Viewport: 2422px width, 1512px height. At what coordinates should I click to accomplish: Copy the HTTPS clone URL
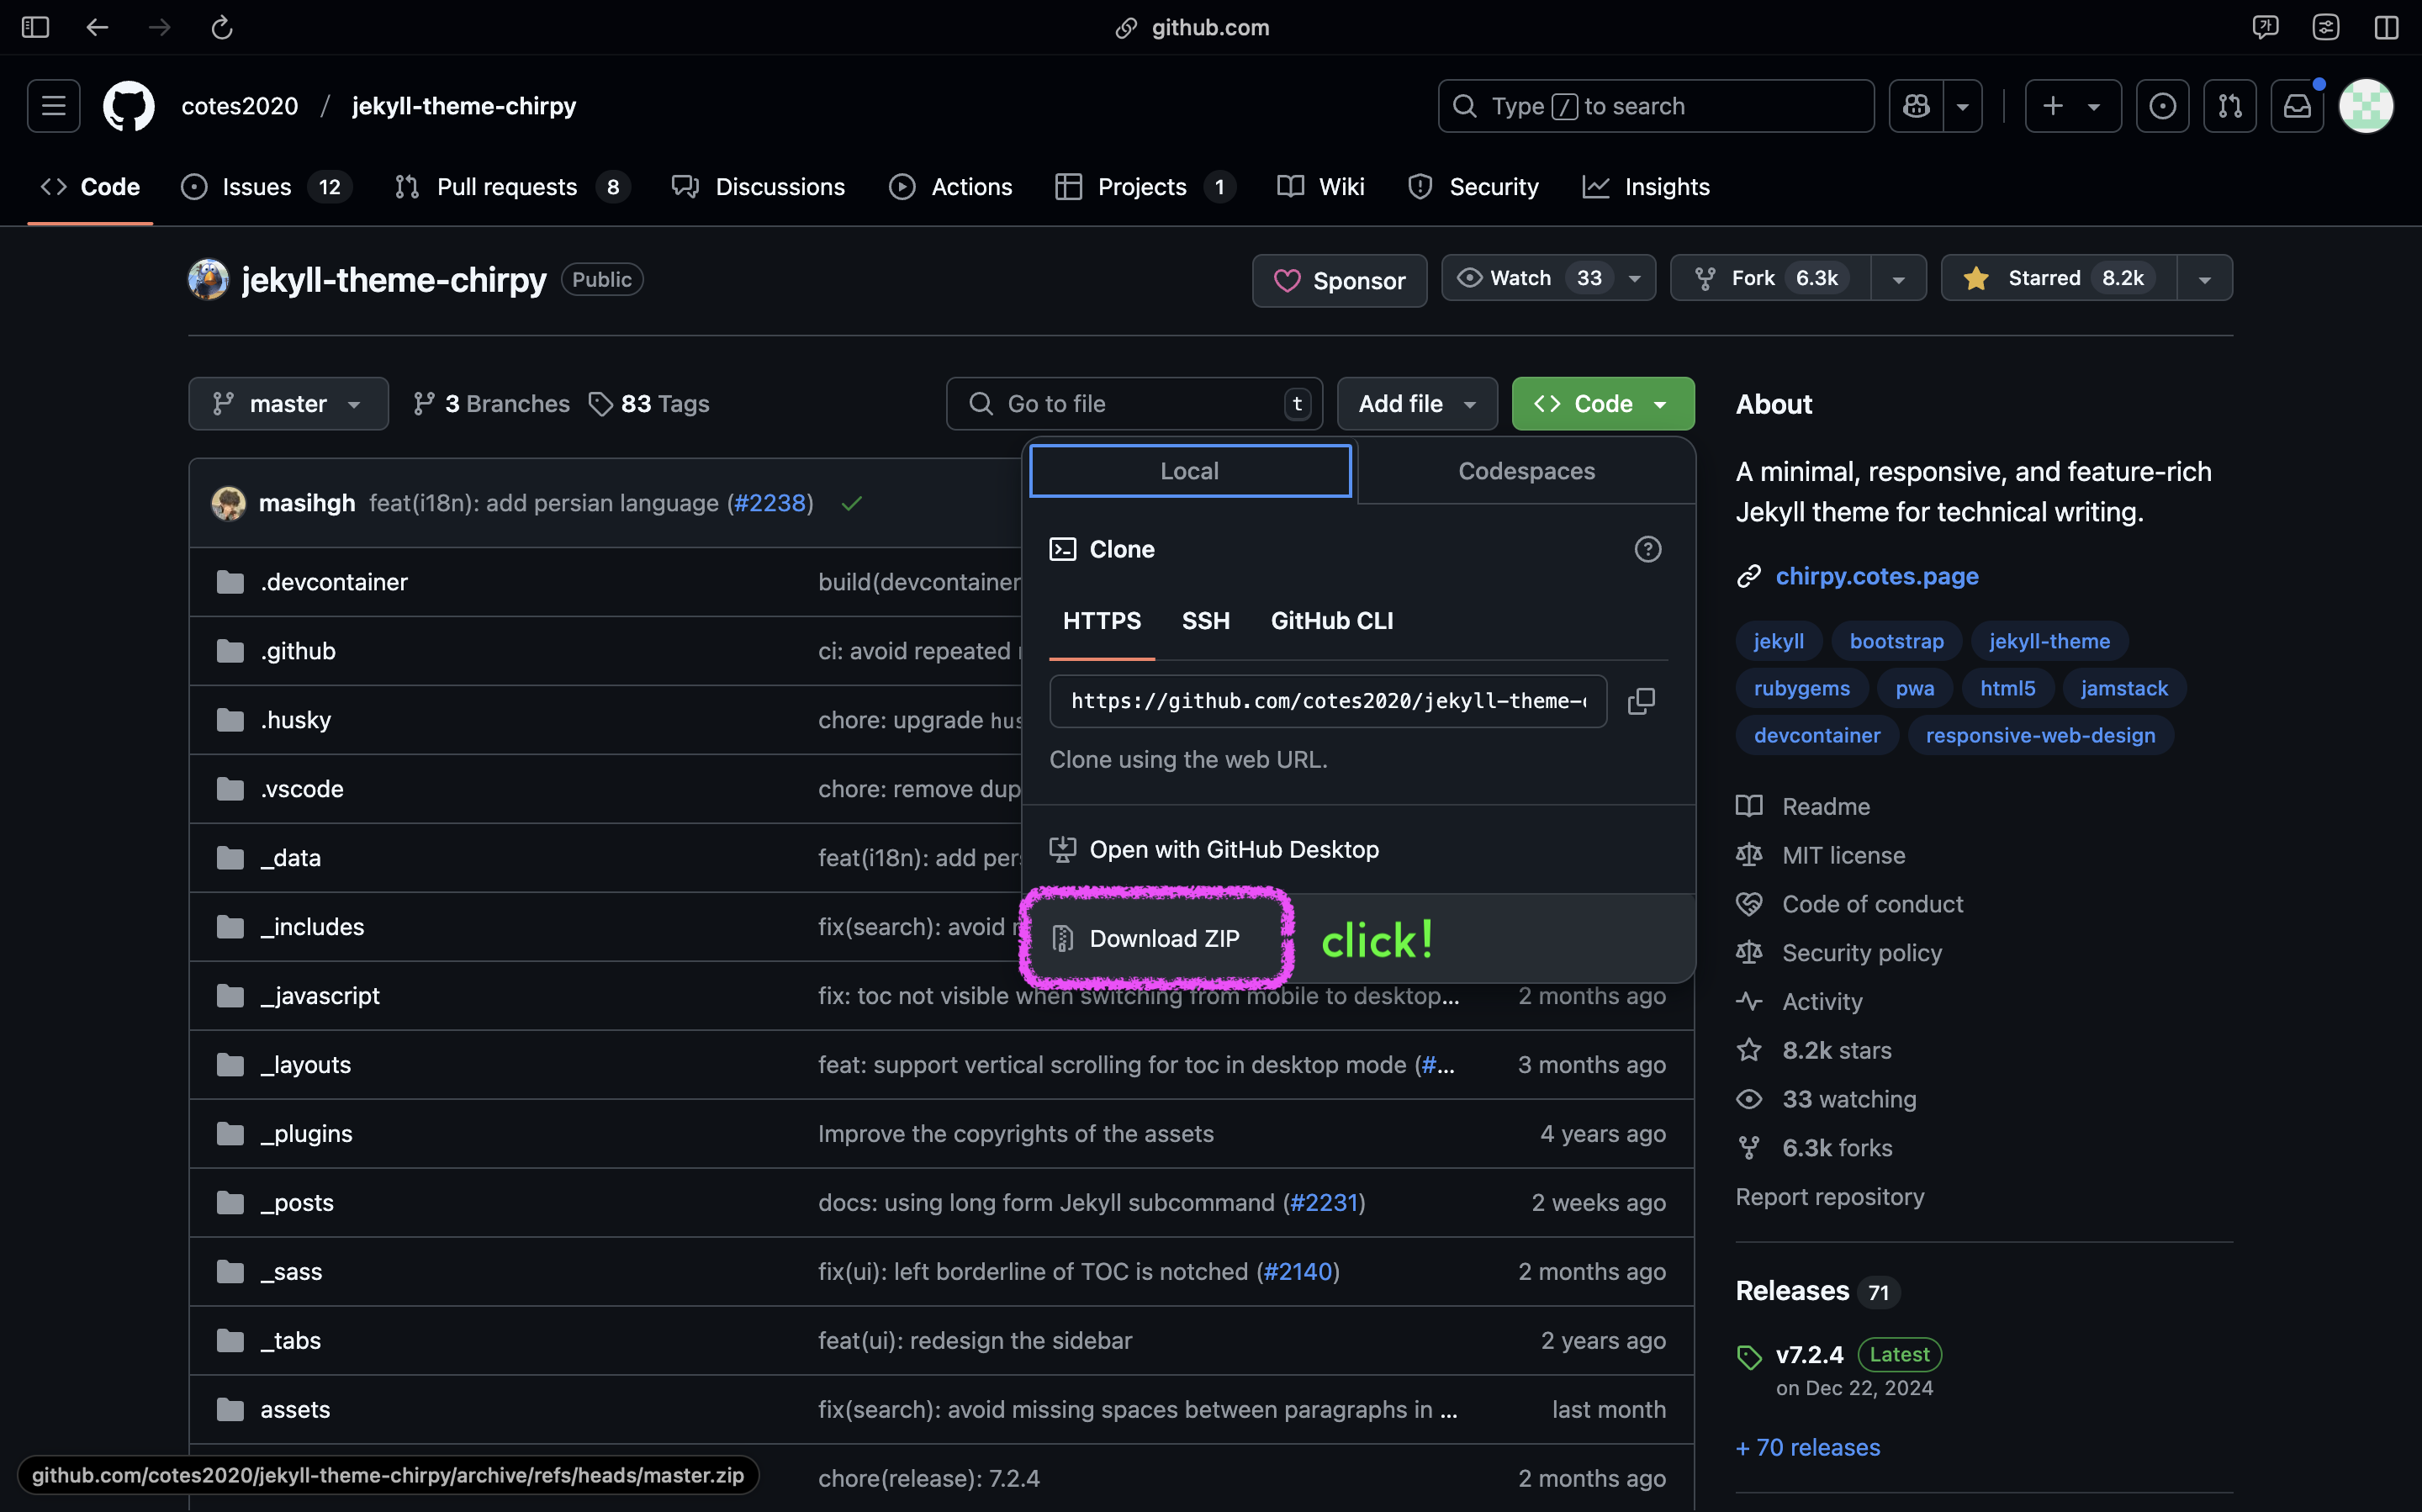pos(1641,701)
